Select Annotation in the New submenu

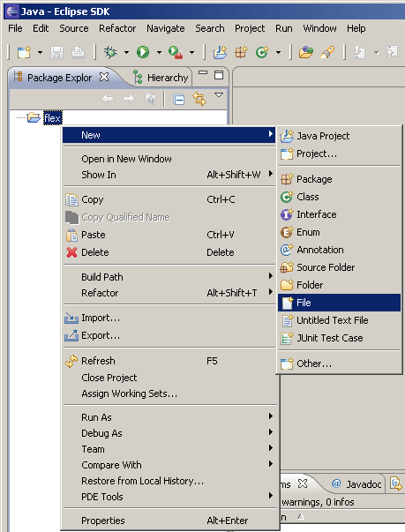click(x=339, y=250)
